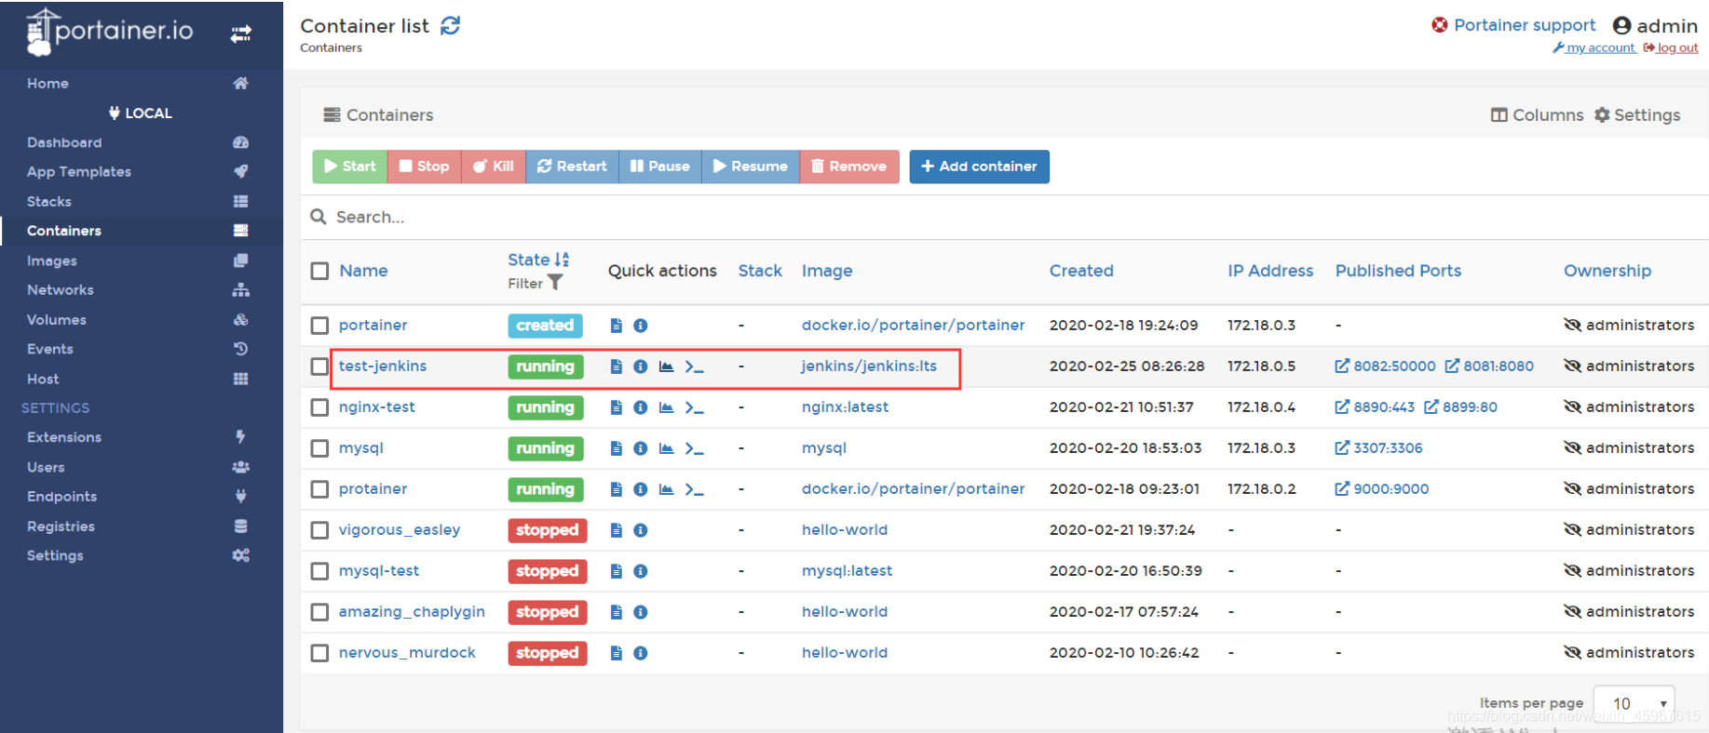Check the protainer container checkbox
The width and height of the screenshot is (1709, 733).
(x=319, y=489)
